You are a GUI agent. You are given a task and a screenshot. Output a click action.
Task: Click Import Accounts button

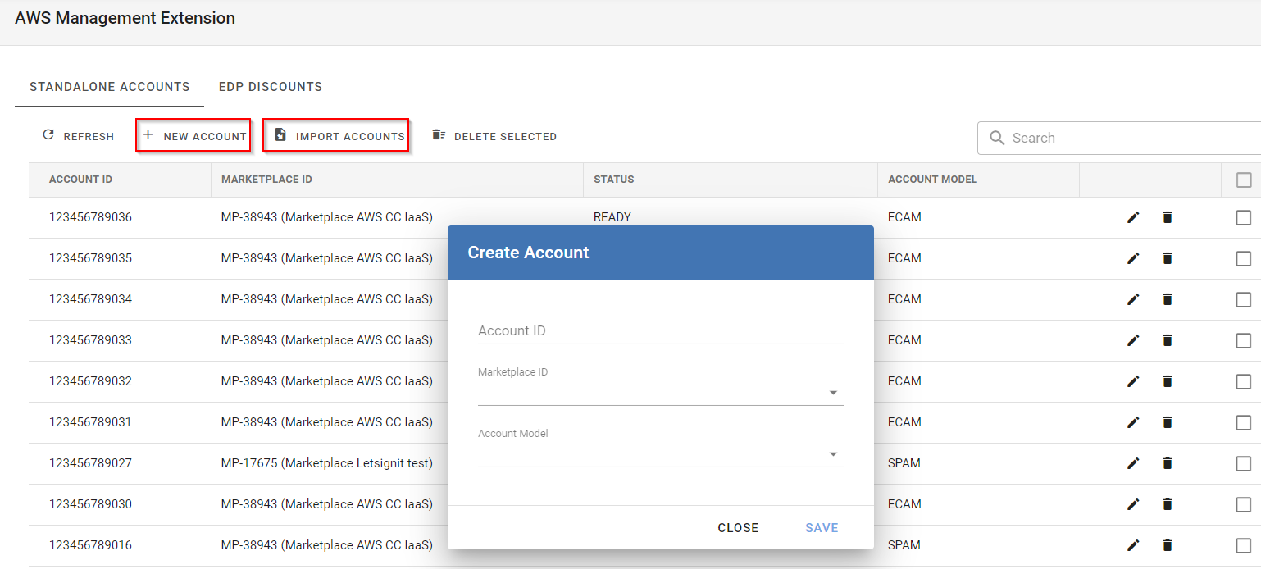pyautogui.click(x=337, y=136)
